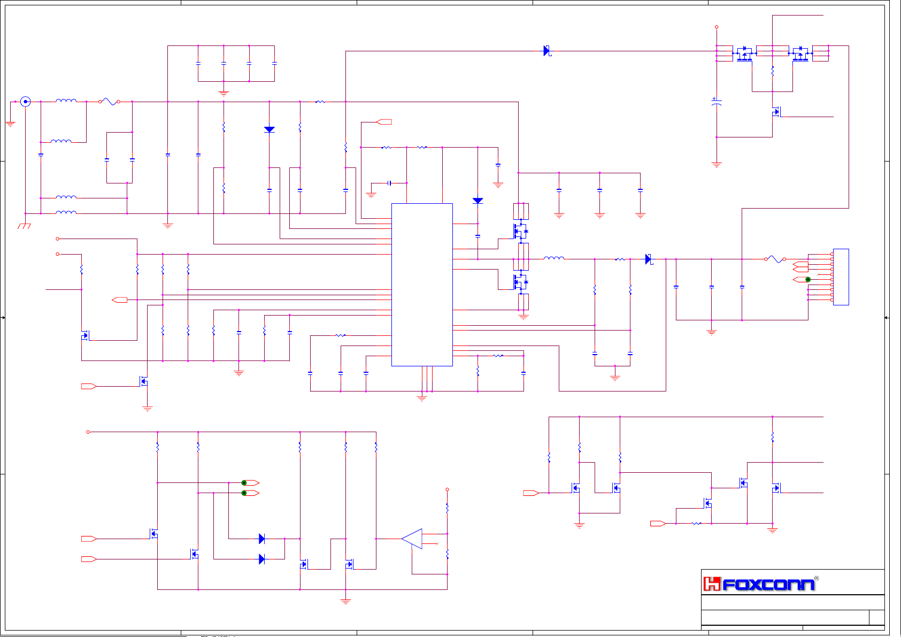Select the top input inductor beside DC jack
Viewport: 901px width, 637px height.
pos(66,101)
